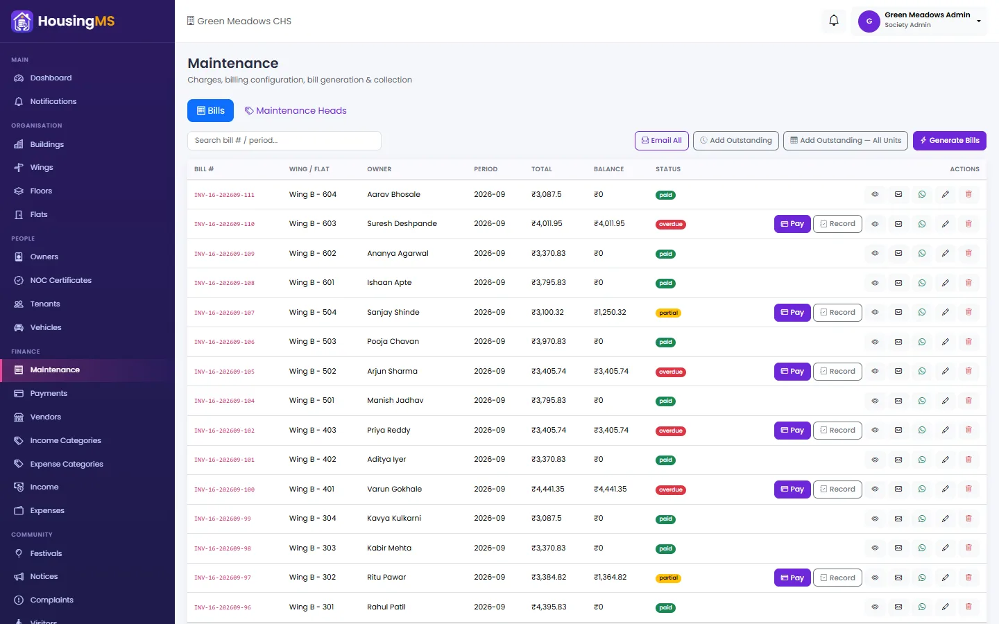The width and height of the screenshot is (999, 624).
Task: Delete the bill for Aditya Iyer
Action: click(x=969, y=460)
